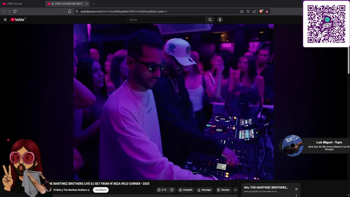Bookmark this page using bookmark icon
Screen dimensions: 350x197
point(69,11)
